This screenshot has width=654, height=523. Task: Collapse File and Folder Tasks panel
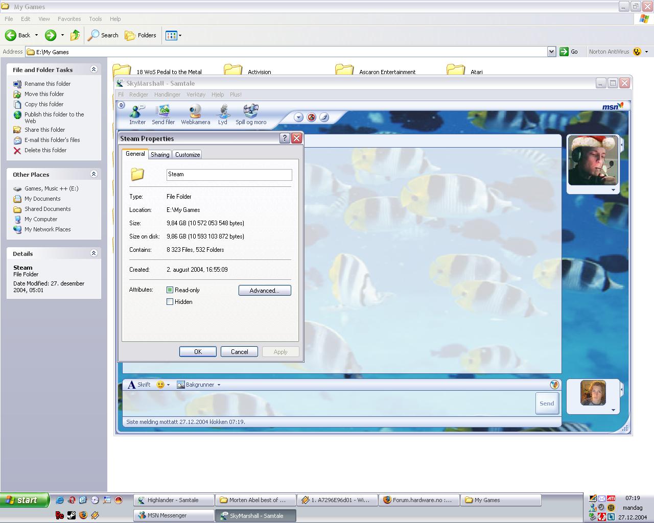point(94,69)
